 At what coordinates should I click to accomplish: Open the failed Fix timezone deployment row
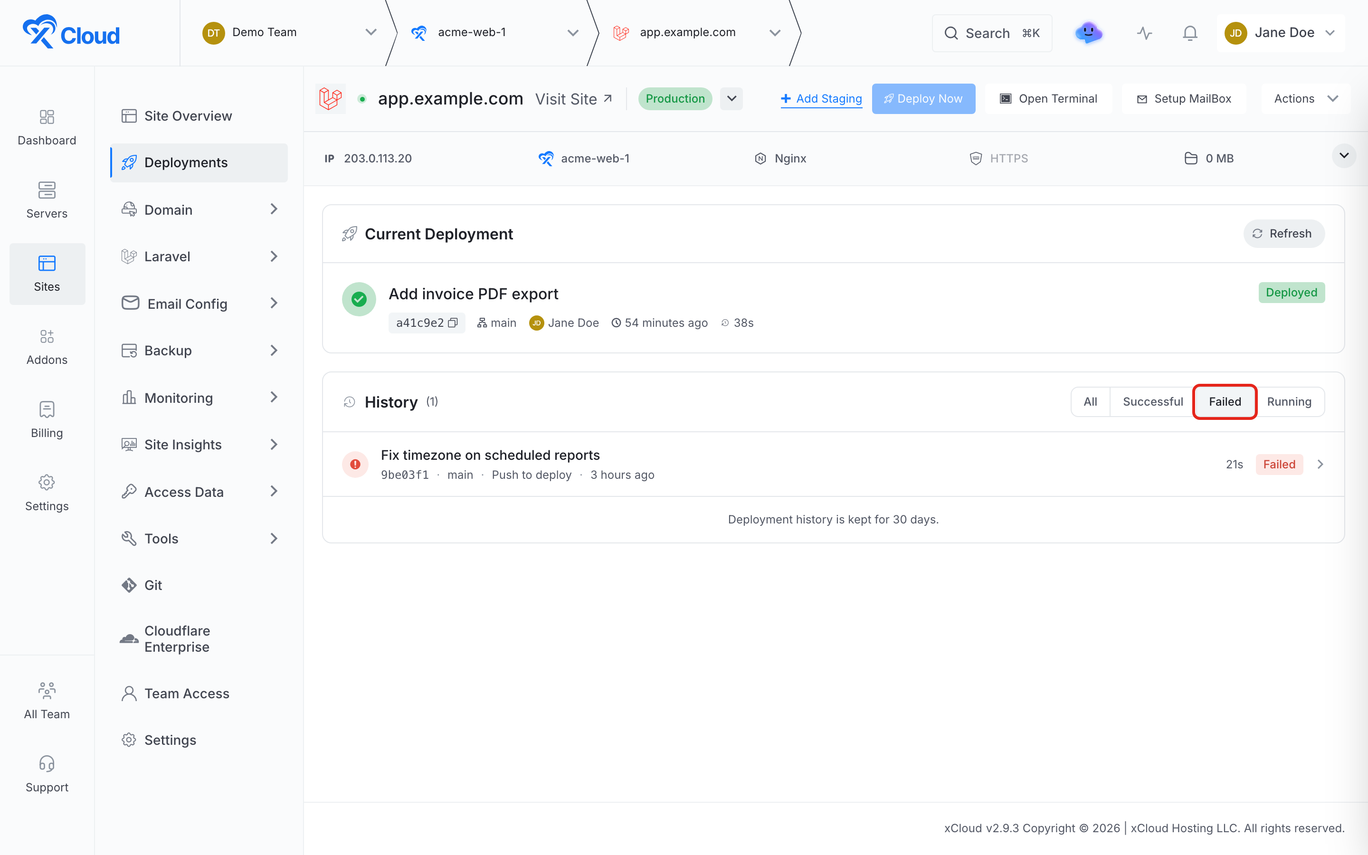pyautogui.click(x=833, y=464)
